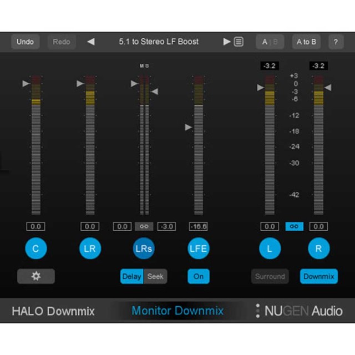The height and width of the screenshot is (355, 355).
Task: Enable the Delay option for LRs
Action: pos(132,276)
